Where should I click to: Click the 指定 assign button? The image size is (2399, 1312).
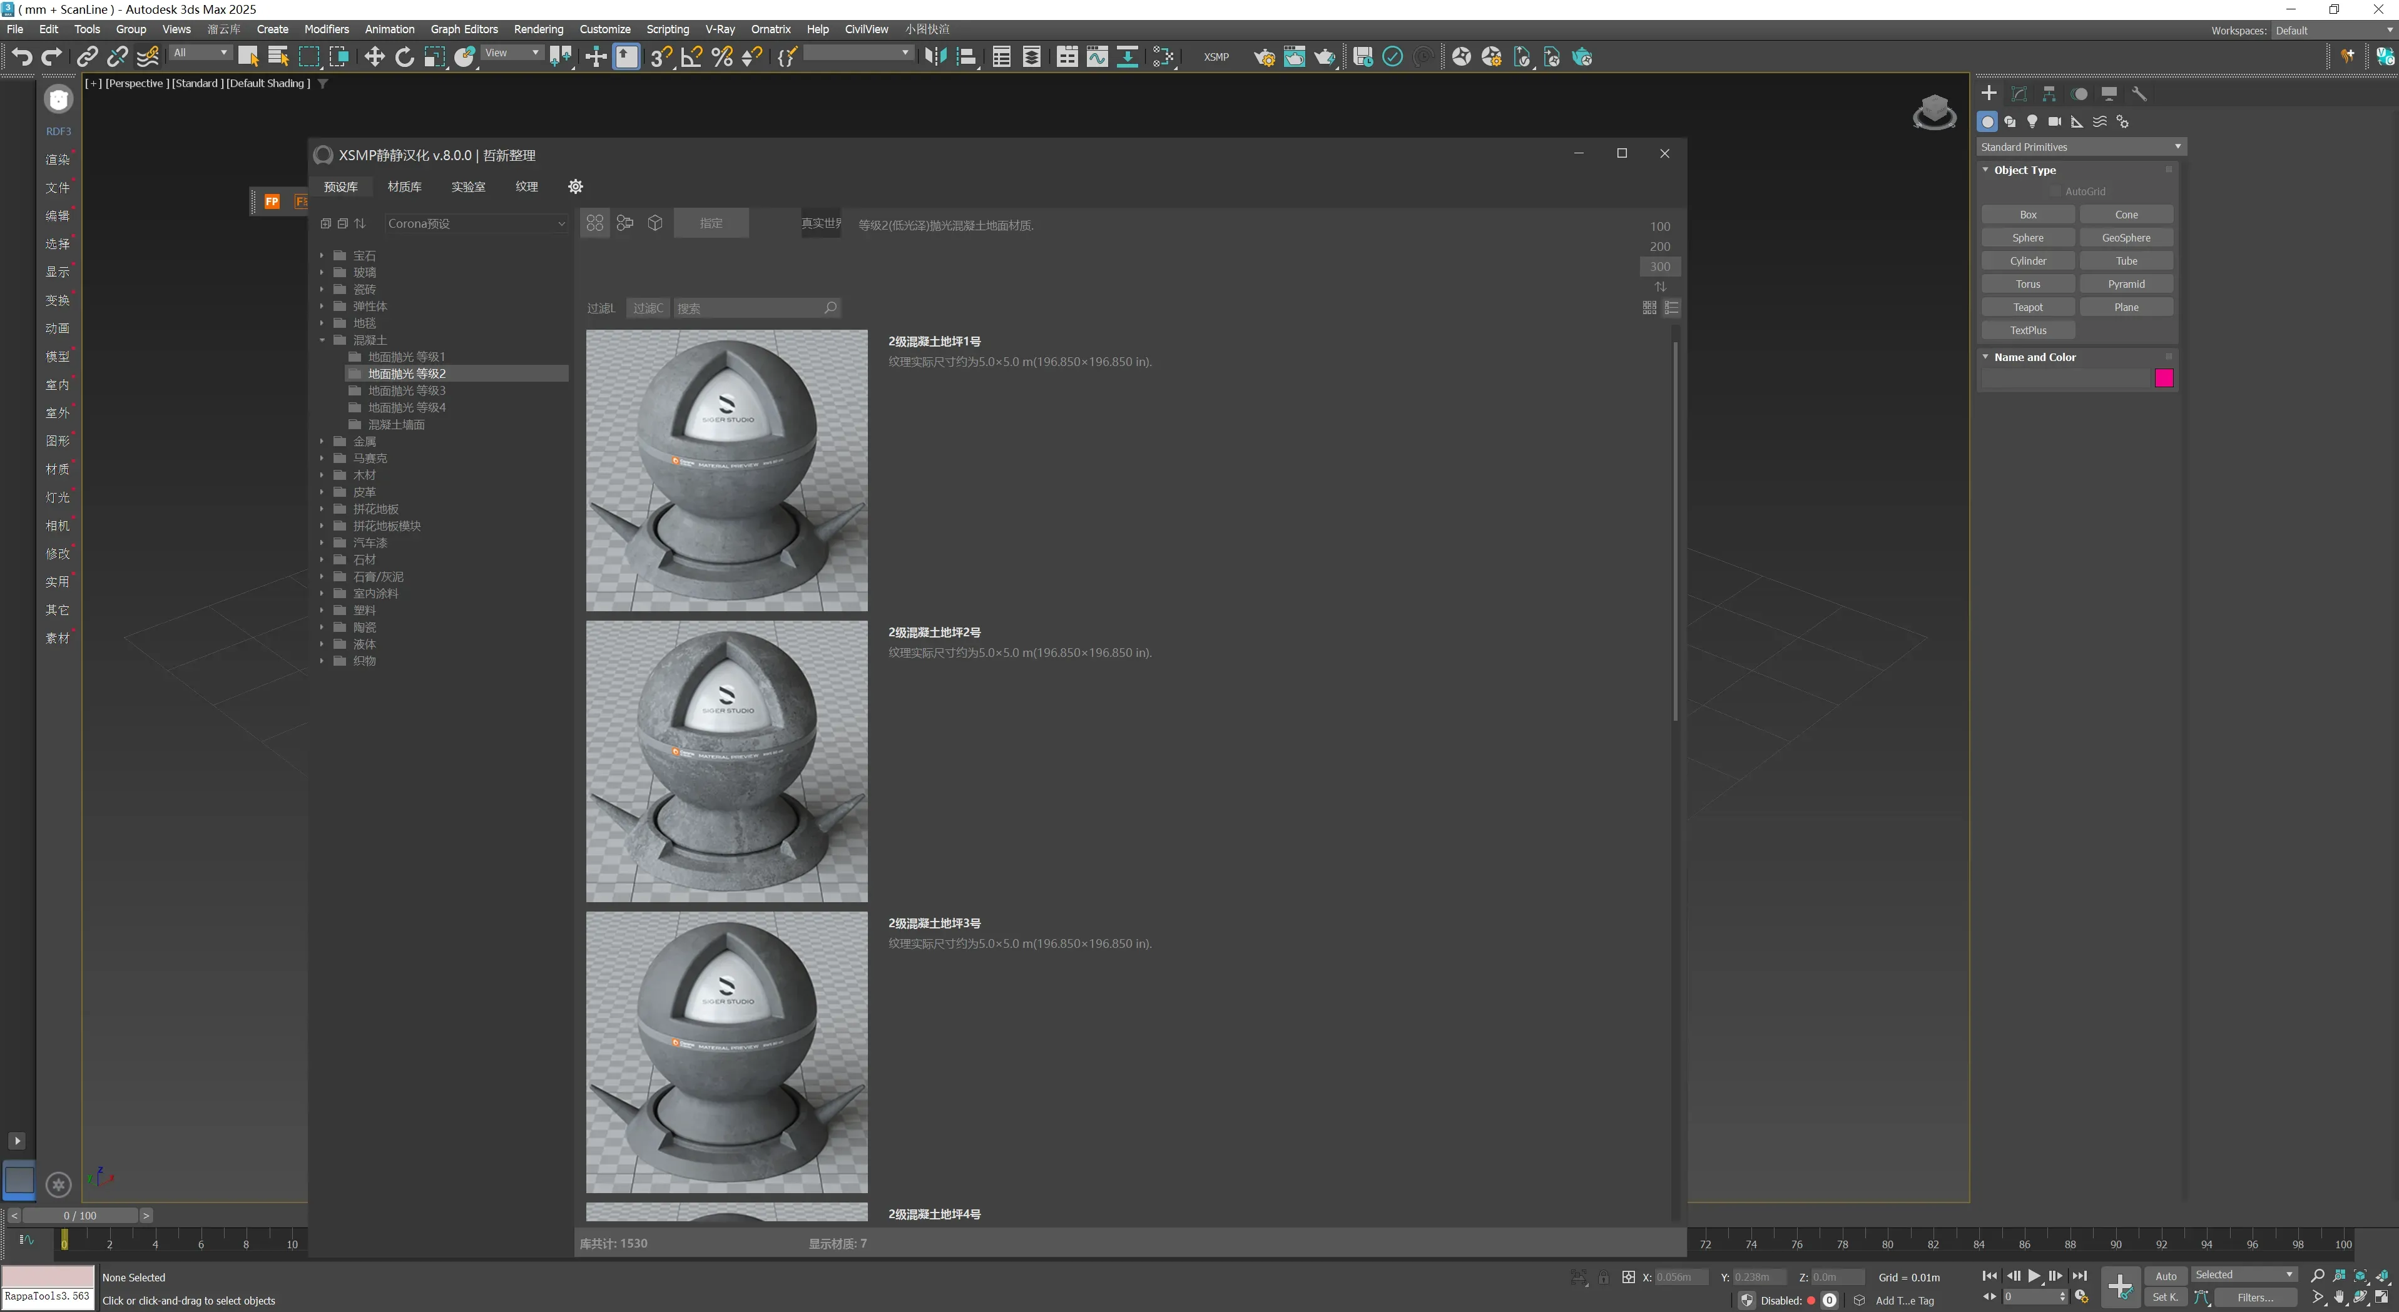[x=711, y=223]
